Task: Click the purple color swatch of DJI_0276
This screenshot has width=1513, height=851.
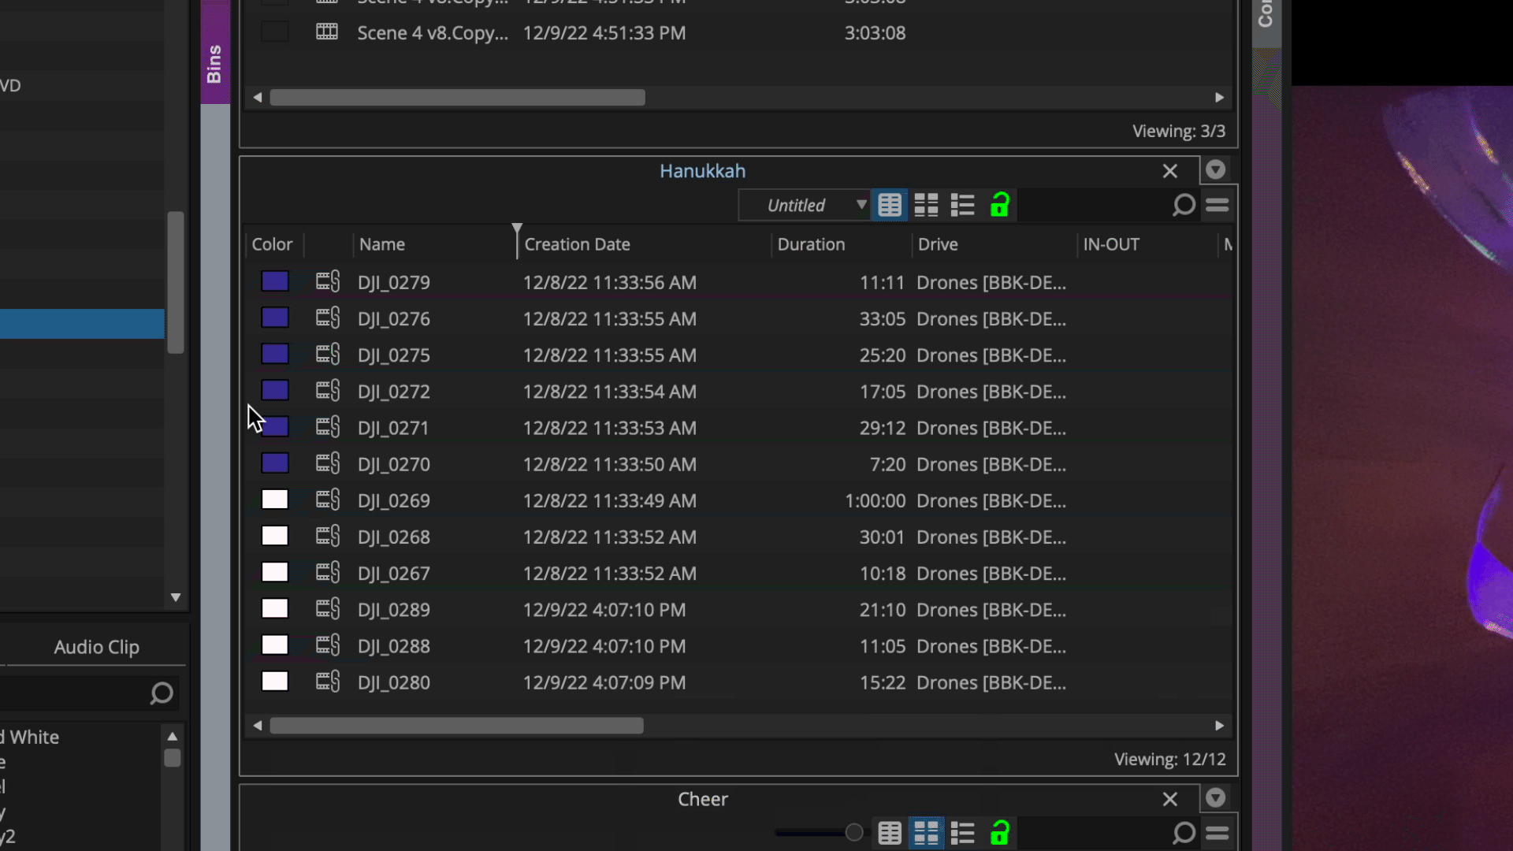Action: coord(275,318)
